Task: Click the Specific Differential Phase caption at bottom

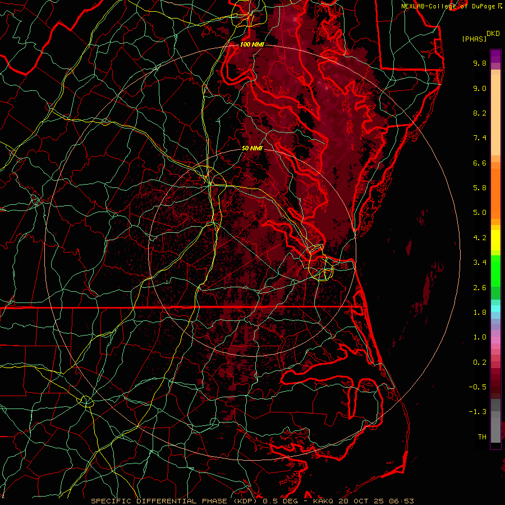Action: 252,501
